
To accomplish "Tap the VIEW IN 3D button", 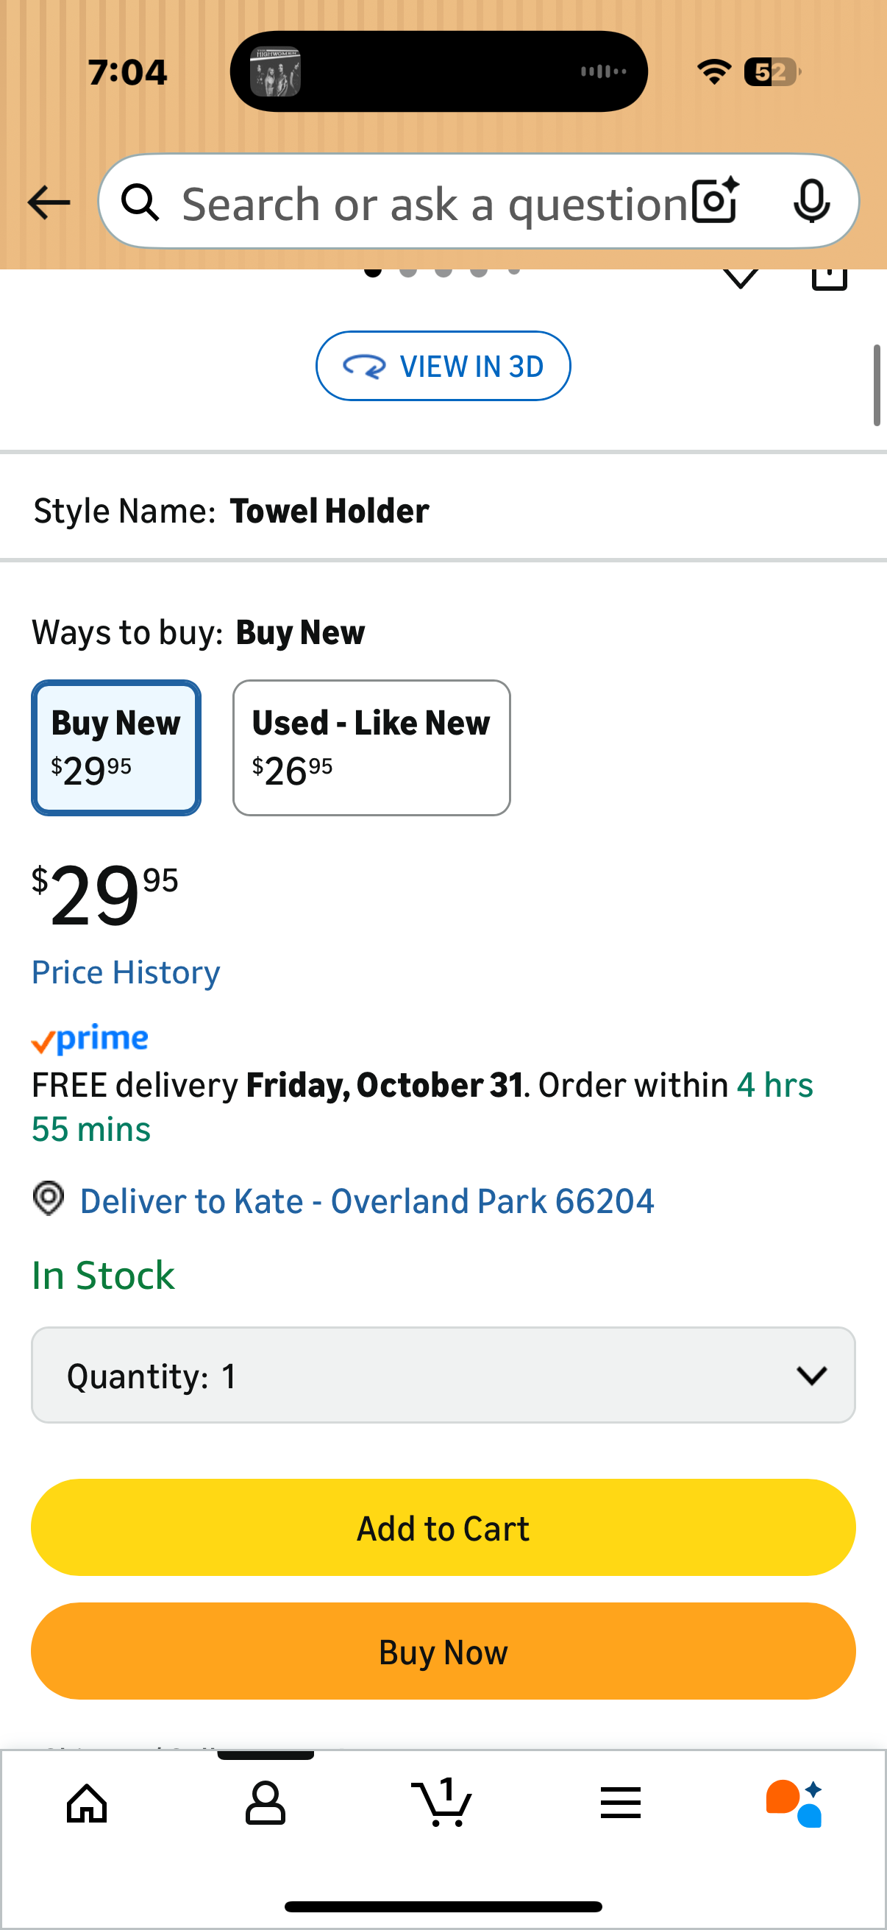I will [443, 366].
